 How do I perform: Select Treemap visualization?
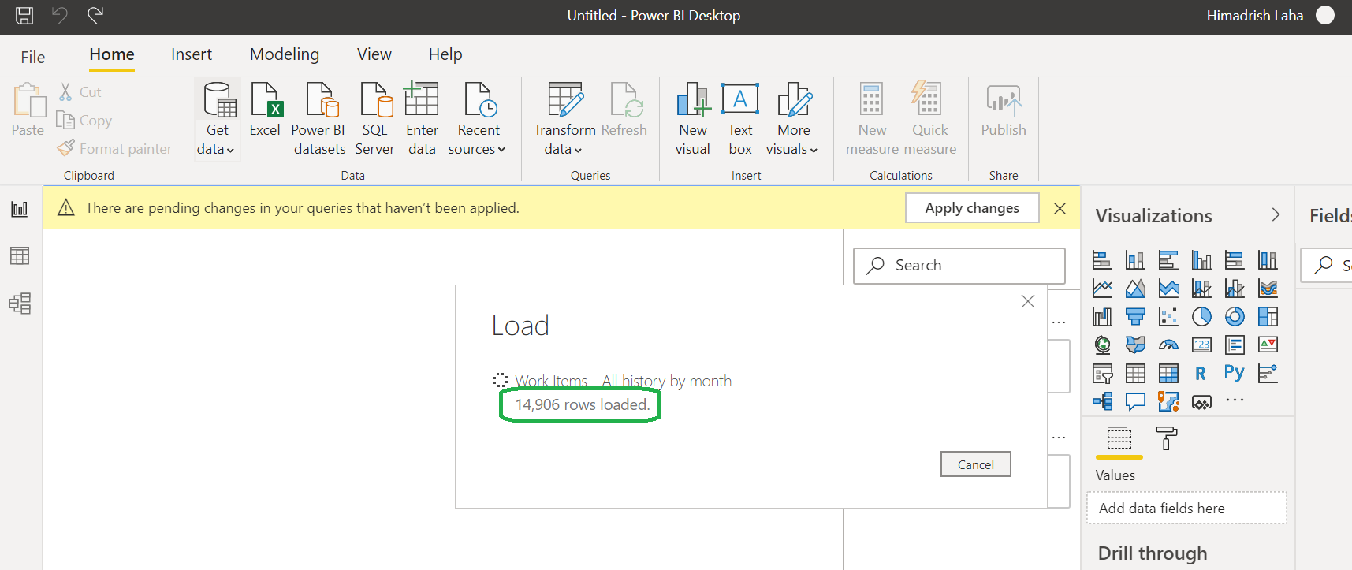coord(1268,317)
